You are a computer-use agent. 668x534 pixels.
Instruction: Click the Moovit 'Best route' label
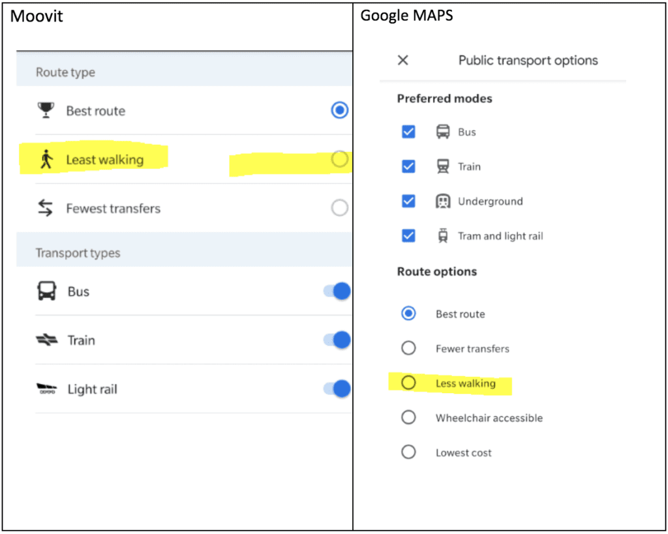pyautogui.click(x=96, y=111)
